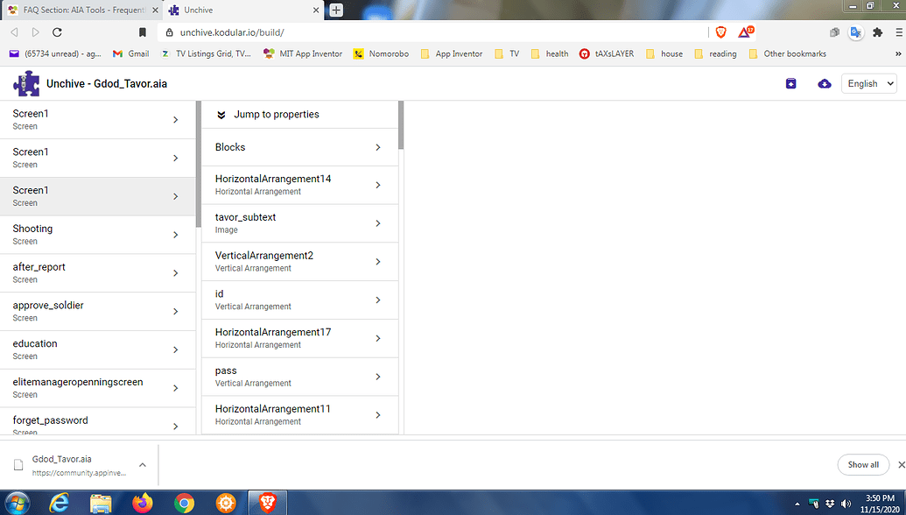Reload the page

(57, 32)
